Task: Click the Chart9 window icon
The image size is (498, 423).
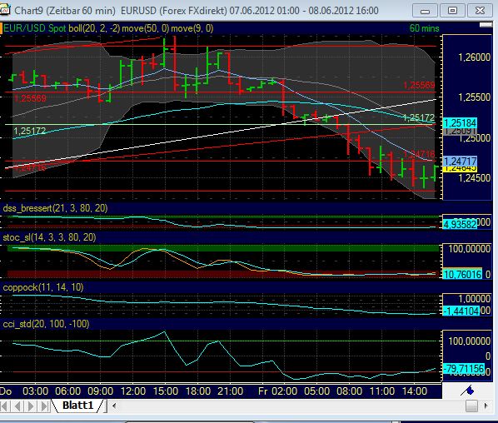Action: [5, 10]
